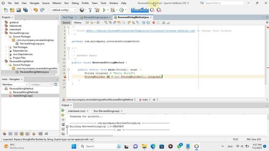Close the Output panel
The height and width of the screenshot is (151, 269).
pos(71,105)
